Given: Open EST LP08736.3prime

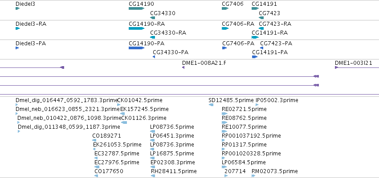Looking at the screenshot, I should coord(172,145).
